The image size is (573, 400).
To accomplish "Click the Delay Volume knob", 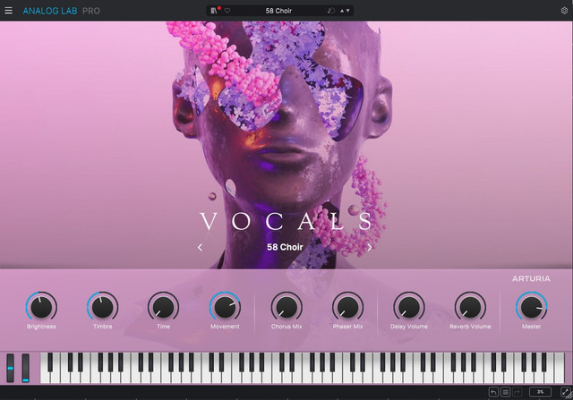I will [x=409, y=307].
